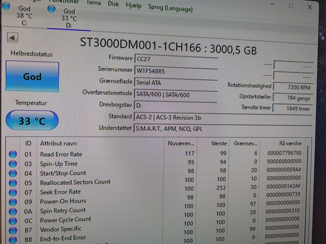The width and height of the screenshot is (326, 244).
Task: Select the Seek Error Rate row text
Action: tap(60, 192)
